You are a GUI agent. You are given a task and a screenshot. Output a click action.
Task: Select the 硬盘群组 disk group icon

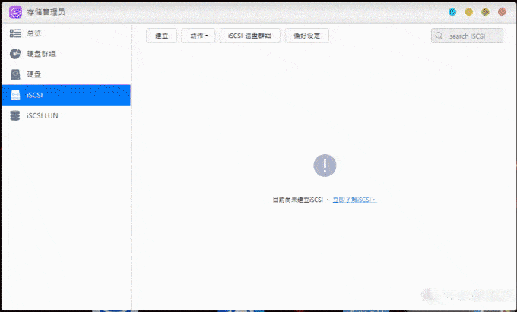pos(15,54)
